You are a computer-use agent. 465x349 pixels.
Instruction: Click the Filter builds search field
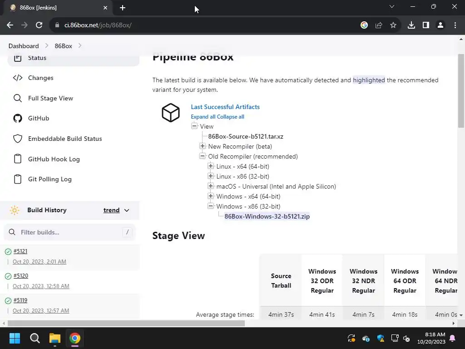[69, 232]
